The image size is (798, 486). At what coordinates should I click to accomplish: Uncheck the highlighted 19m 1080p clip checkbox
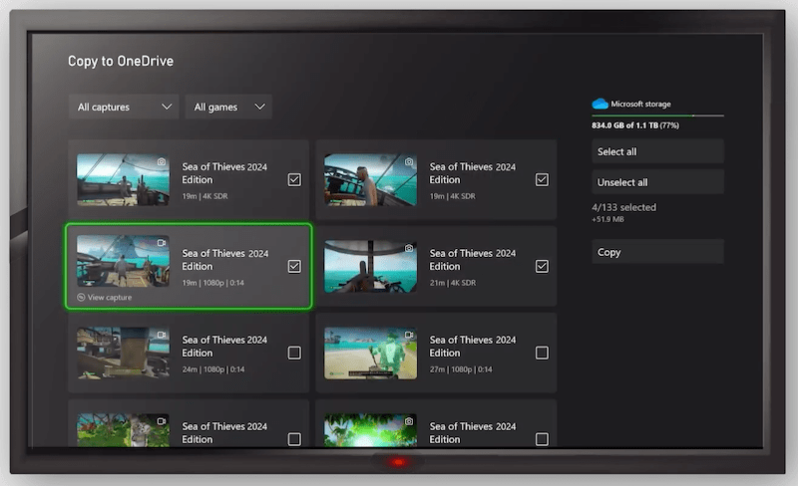pyautogui.click(x=294, y=266)
